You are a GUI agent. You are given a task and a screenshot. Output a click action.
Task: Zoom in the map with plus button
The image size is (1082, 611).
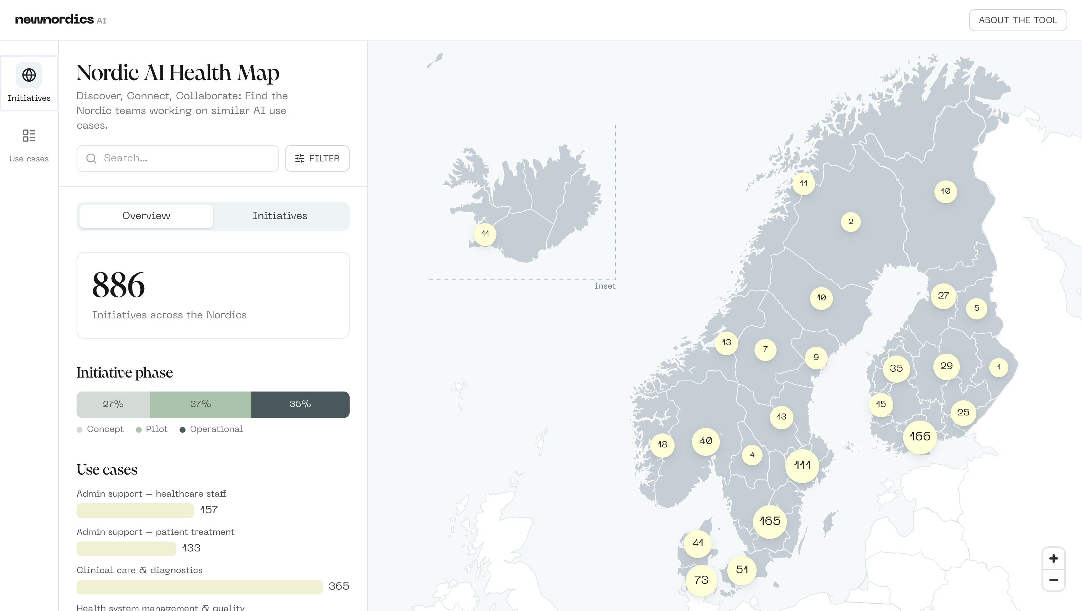pyautogui.click(x=1053, y=558)
